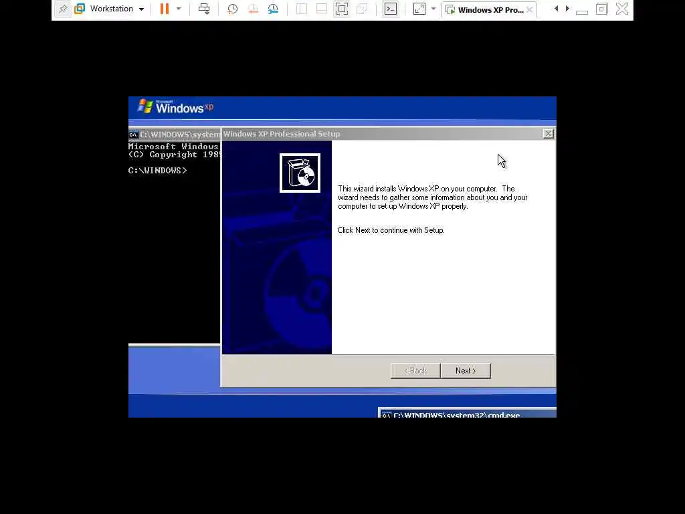Open the Workstation menu
The width and height of the screenshot is (685, 514).
[116, 9]
